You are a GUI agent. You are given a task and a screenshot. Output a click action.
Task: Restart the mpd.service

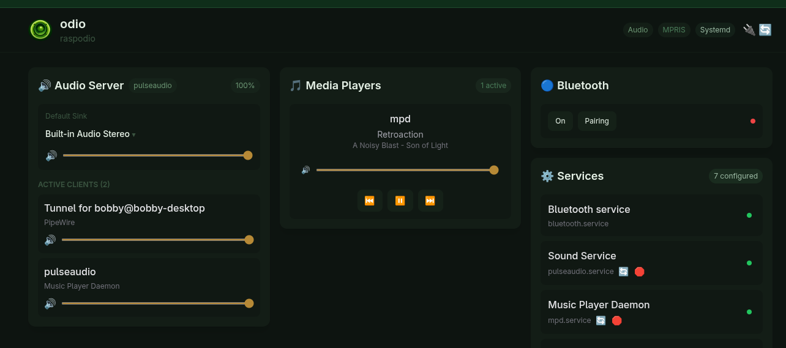(x=601, y=320)
